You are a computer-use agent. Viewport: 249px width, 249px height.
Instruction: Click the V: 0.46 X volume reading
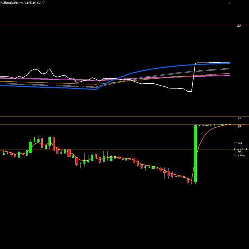(x=241, y=149)
